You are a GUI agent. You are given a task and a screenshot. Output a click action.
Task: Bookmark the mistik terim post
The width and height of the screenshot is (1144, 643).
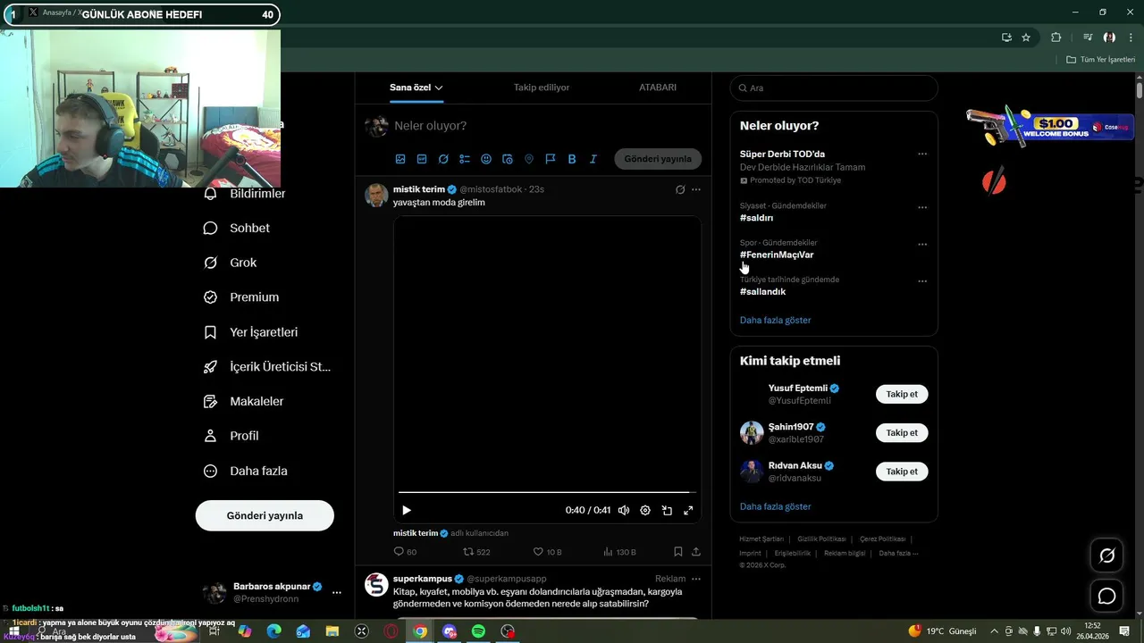click(x=678, y=552)
